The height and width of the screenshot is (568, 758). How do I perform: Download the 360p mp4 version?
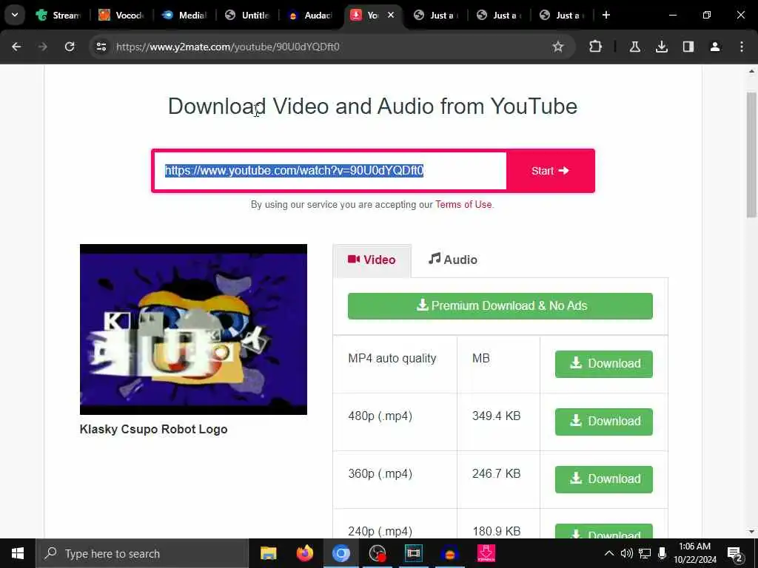tap(604, 479)
